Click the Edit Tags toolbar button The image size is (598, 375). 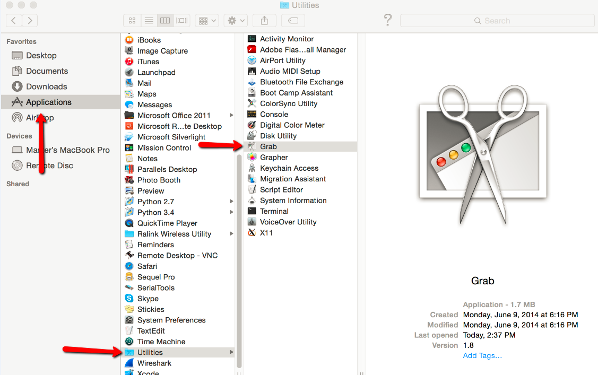coord(293,21)
